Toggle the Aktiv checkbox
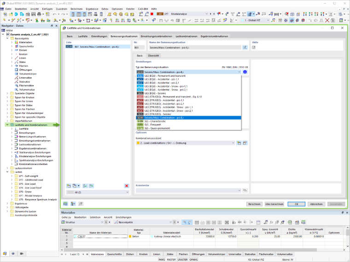Viewport: 350px width, 262px height. pos(254,47)
